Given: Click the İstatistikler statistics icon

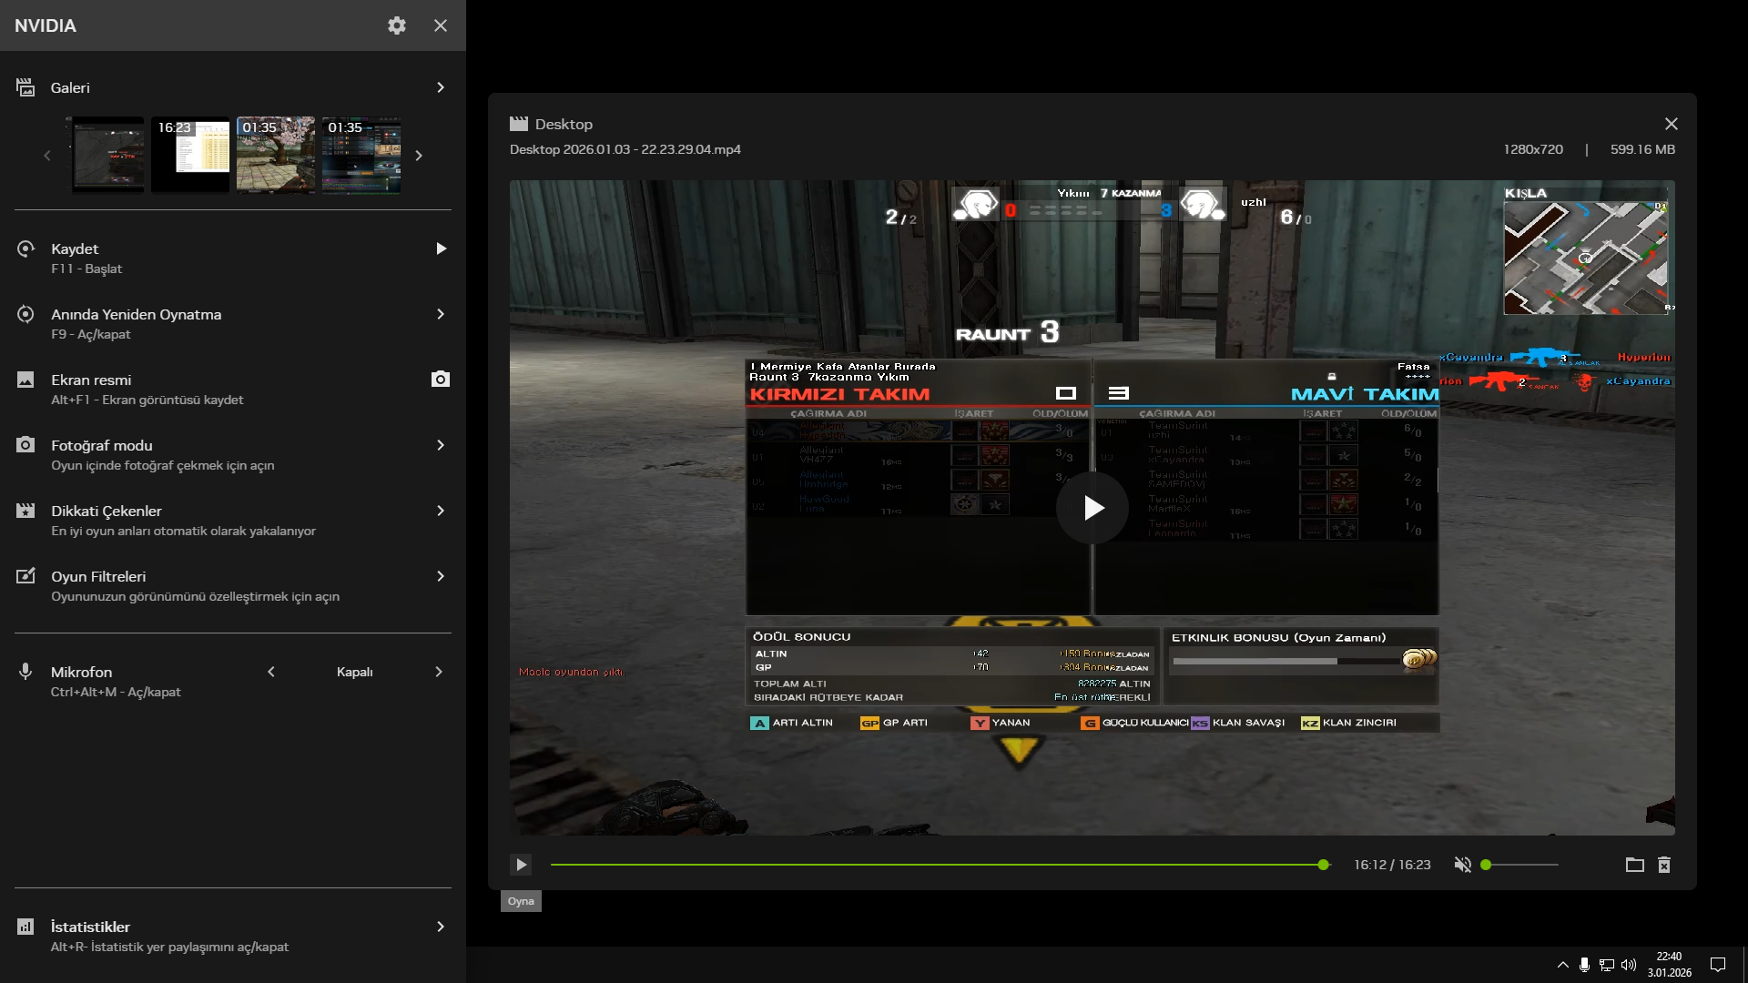Looking at the screenshot, I should pos(25,927).
